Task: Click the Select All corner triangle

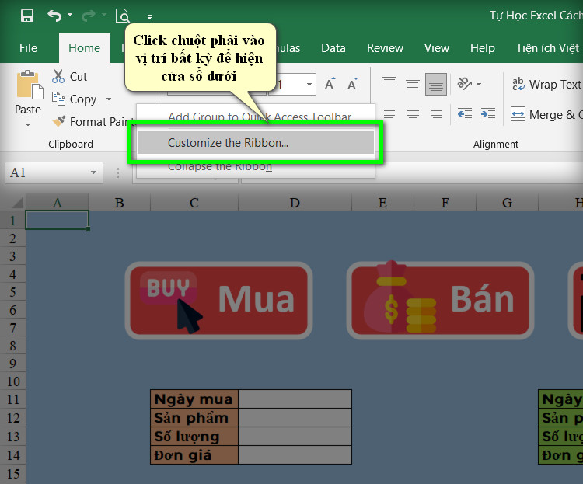Action: click(17, 203)
